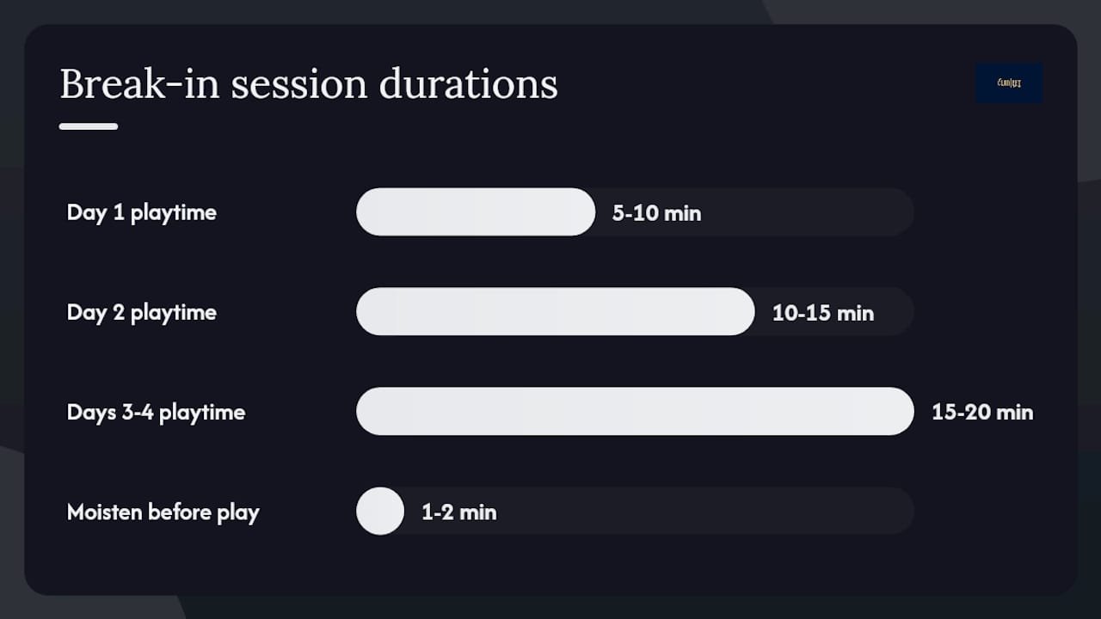Select the "Moisten before play" label
Screen dimensions: 1101x619
(163, 512)
